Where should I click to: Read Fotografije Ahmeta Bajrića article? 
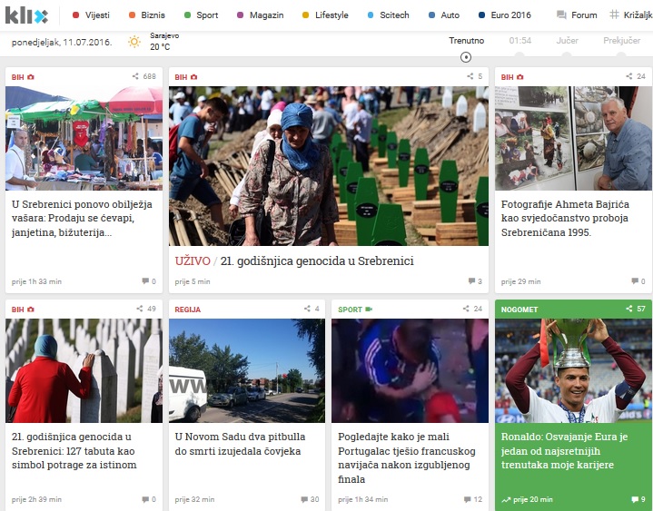click(x=565, y=218)
